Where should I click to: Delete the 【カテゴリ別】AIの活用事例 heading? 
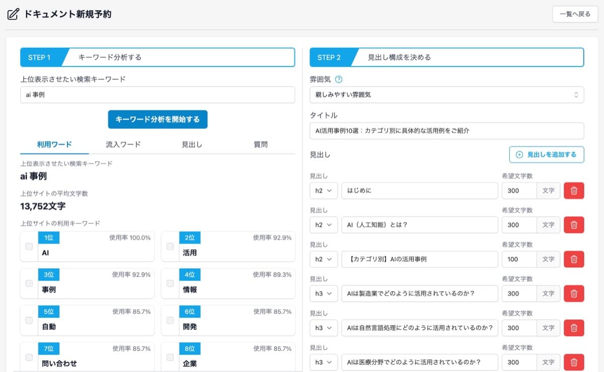pos(574,259)
